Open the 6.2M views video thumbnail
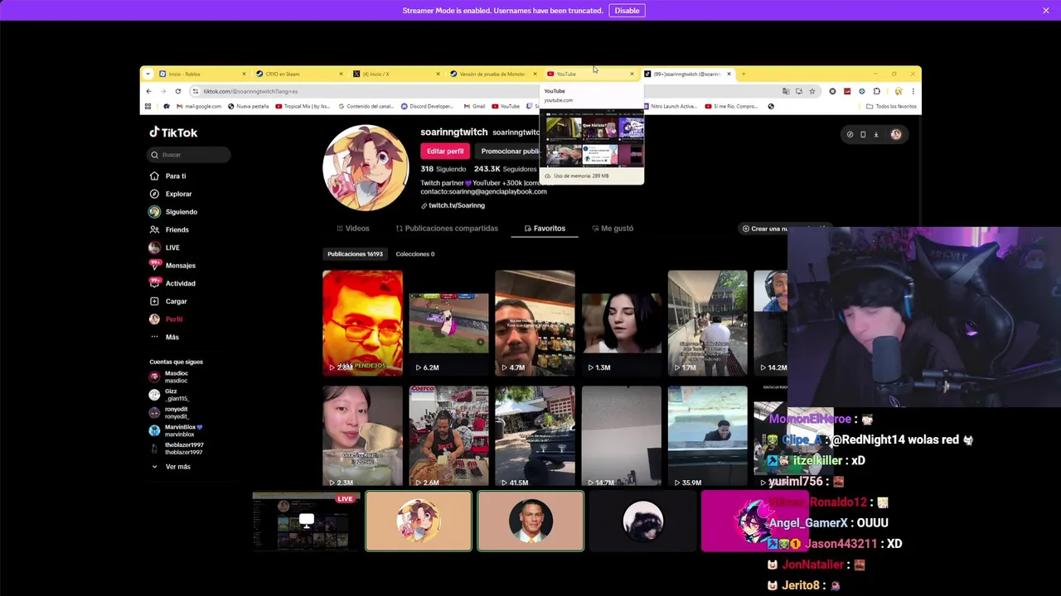 [448, 323]
